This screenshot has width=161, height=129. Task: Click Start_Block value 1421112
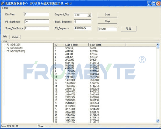[94, 63]
